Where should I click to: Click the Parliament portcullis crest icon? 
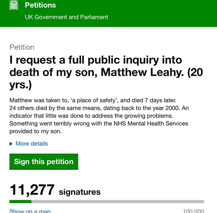[14, 5]
